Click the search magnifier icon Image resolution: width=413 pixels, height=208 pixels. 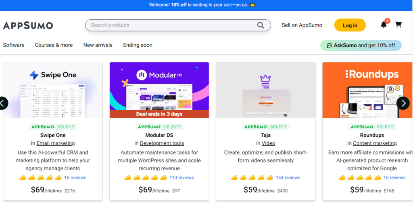(x=261, y=25)
